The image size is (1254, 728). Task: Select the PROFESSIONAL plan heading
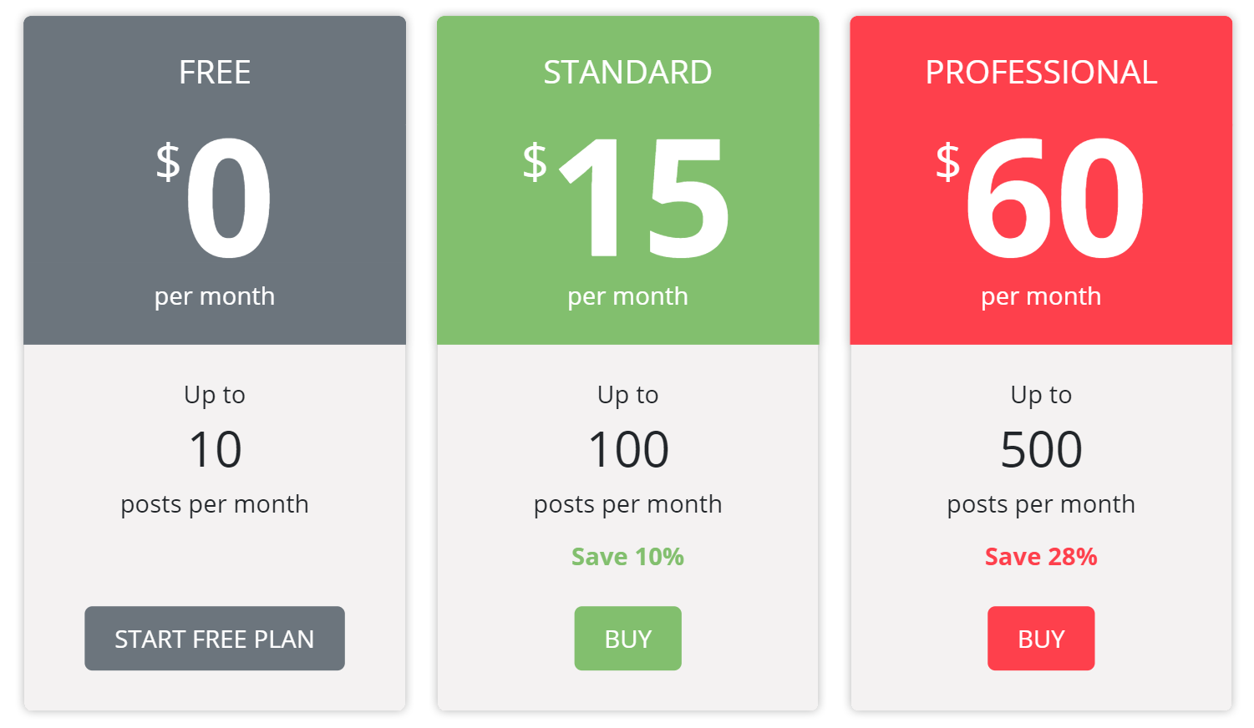tap(1041, 73)
